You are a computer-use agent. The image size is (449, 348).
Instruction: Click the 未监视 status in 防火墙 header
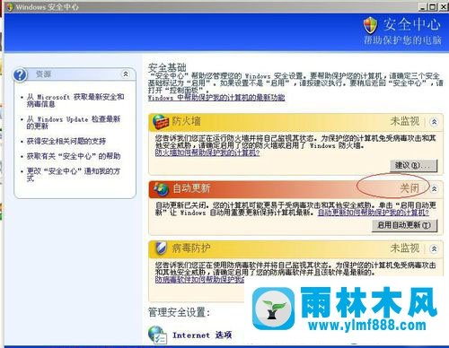pyautogui.click(x=405, y=121)
